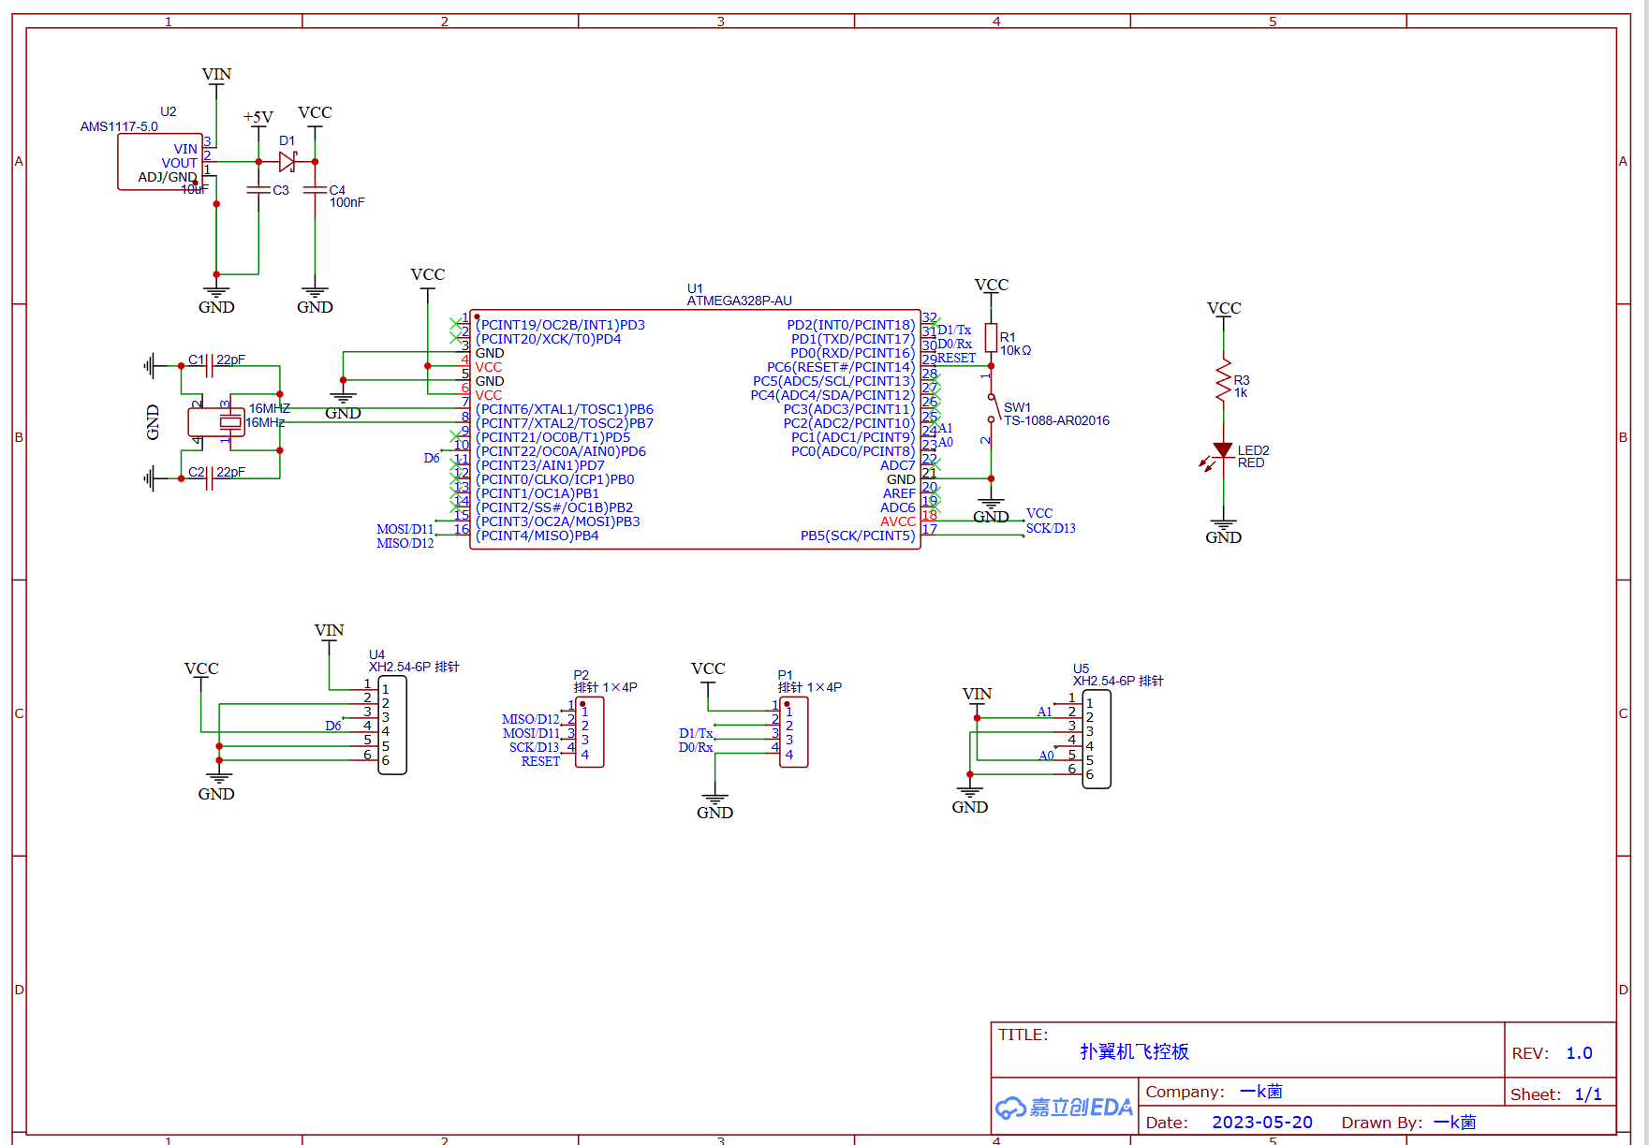
Task: Select the red LED2 symbol
Action: (1223, 451)
